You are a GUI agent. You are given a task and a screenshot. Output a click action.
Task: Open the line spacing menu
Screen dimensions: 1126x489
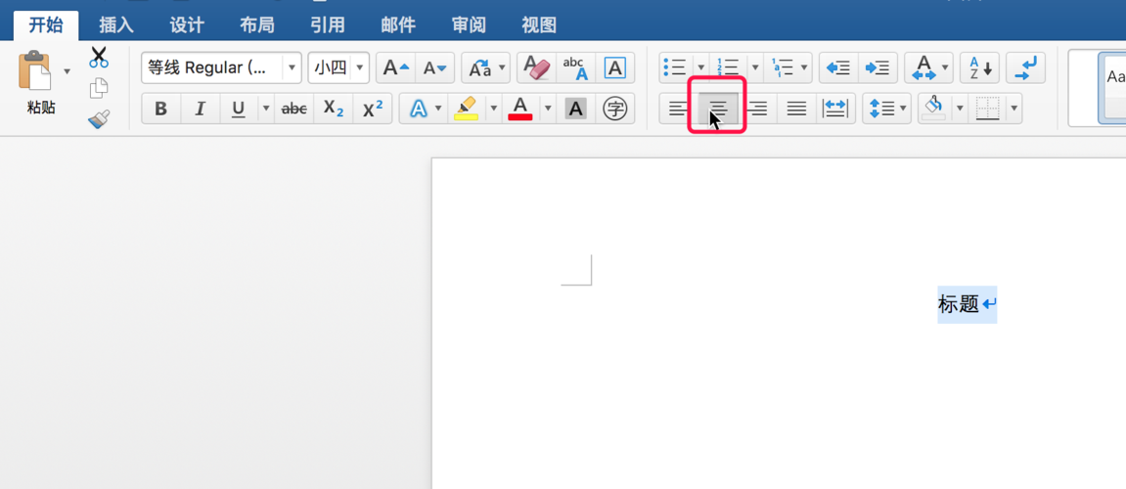click(x=887, y=110)
